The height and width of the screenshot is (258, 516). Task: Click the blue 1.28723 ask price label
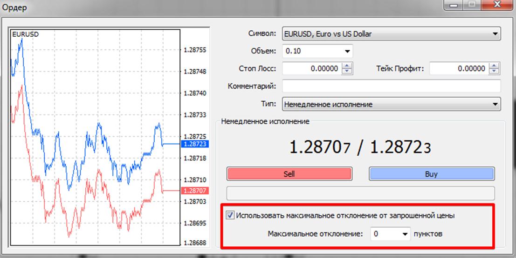point(195,145)
